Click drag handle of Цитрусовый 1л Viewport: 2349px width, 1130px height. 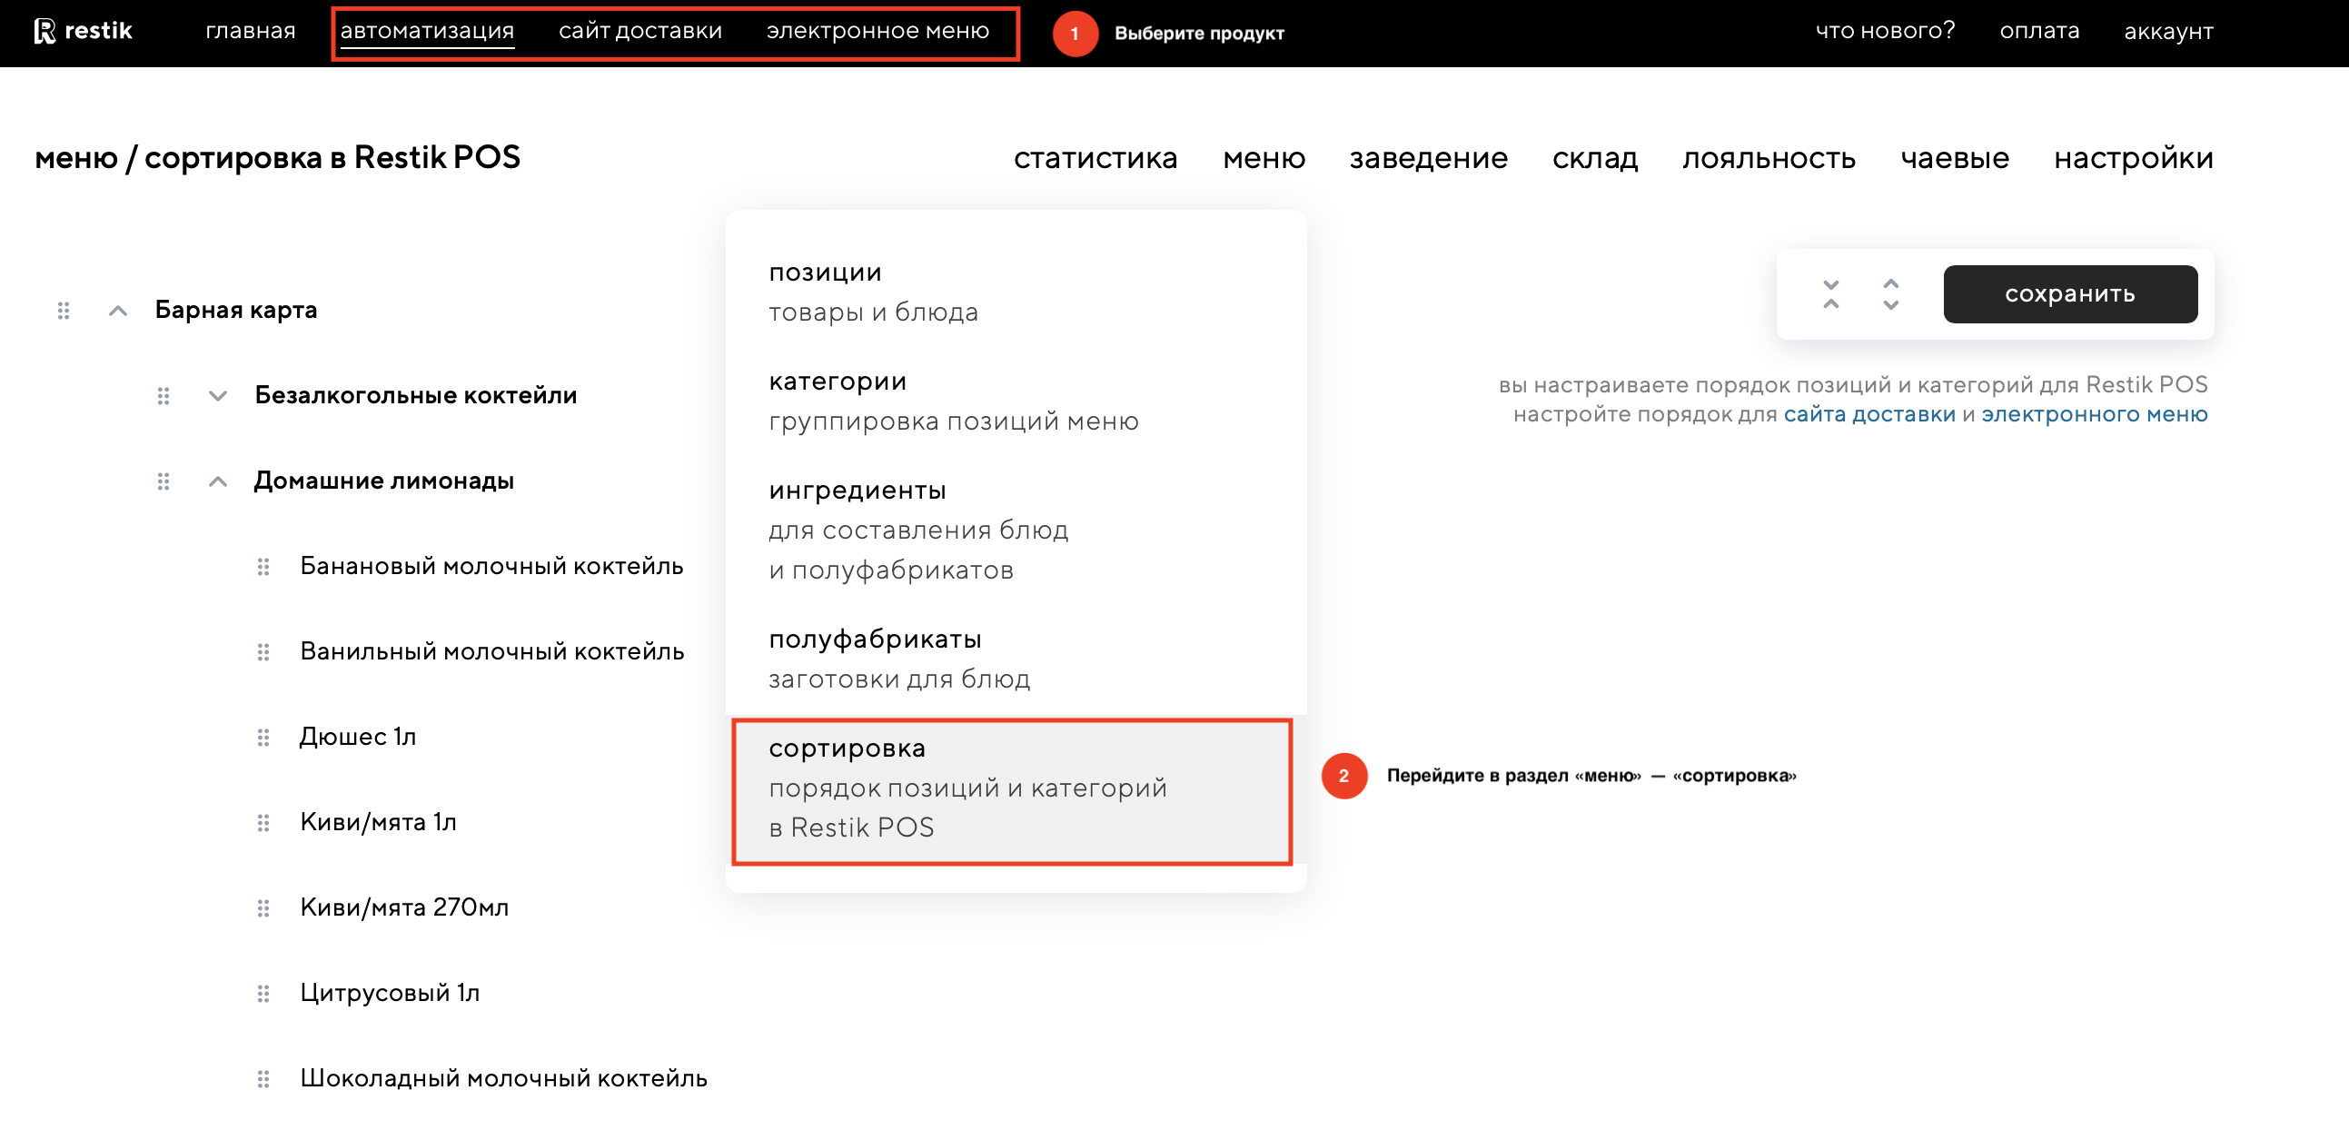point(263,993)
